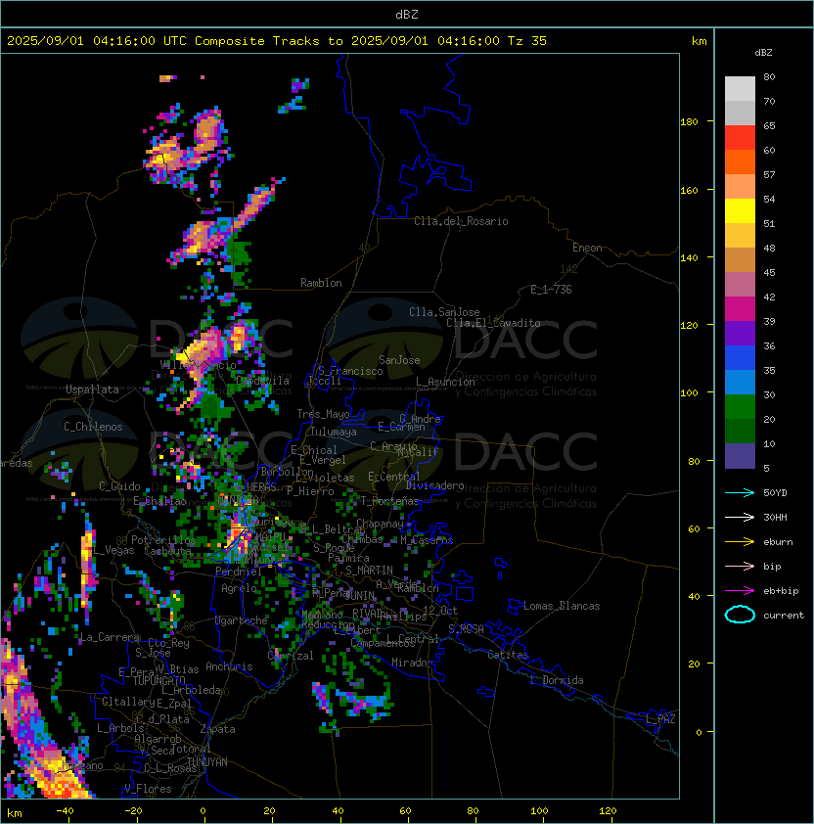Click the Mirador label
The width and height of the screenshot is (814, 824).
[x=413, y=663]
